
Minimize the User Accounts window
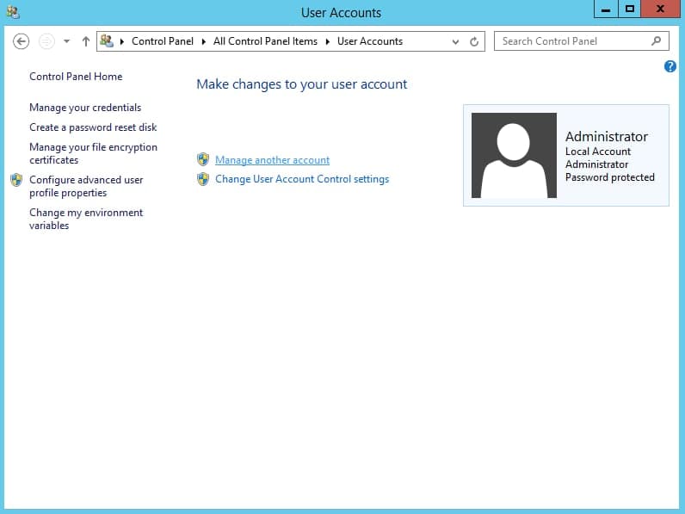(x=606, y=9)
